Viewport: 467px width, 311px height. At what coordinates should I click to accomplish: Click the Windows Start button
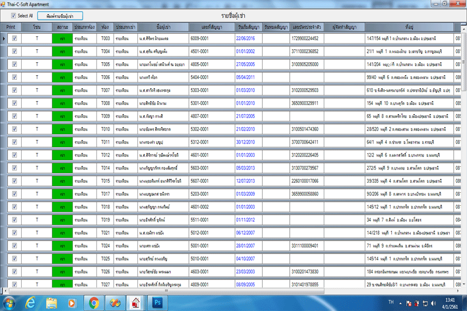[9, 302]
